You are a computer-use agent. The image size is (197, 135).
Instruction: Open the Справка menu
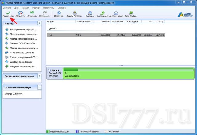[x=62, y=8]
